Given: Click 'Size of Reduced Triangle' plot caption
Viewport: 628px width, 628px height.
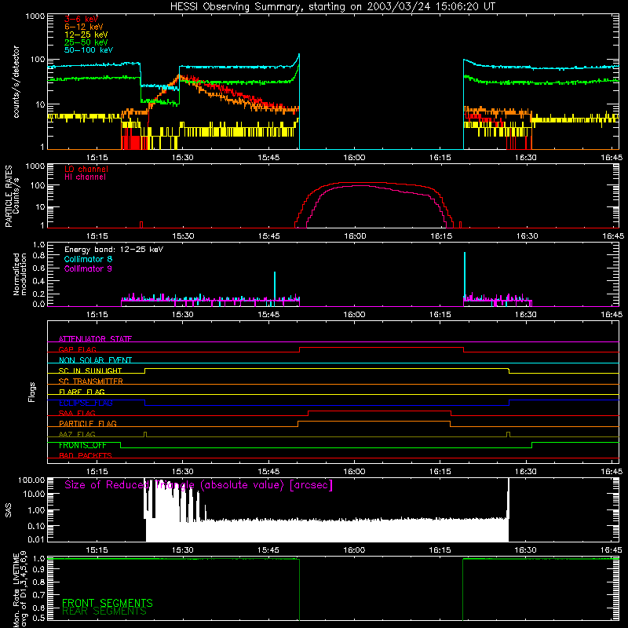Looking at the screenshot, I should 199,485.
